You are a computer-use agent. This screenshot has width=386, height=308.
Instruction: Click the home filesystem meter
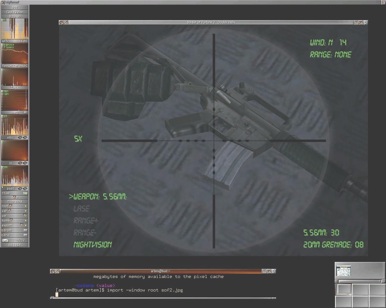coord(14,220)
